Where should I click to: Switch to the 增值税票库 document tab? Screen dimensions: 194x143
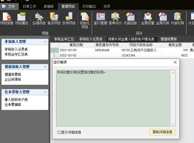169,39
